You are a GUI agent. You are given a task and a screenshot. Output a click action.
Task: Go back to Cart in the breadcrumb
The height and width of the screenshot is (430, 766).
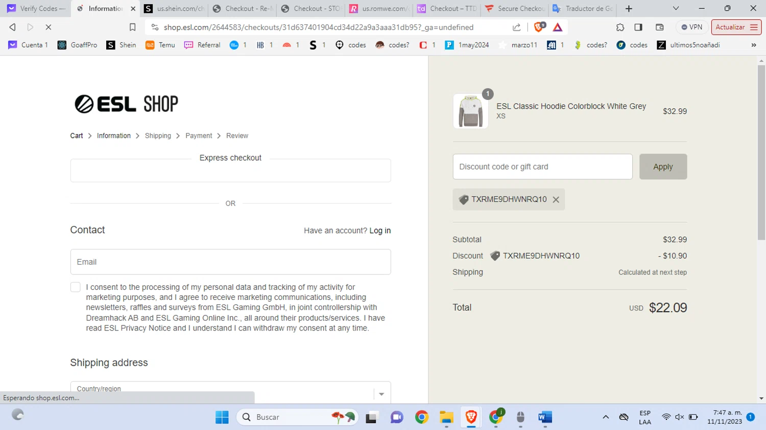coord(77,136)
